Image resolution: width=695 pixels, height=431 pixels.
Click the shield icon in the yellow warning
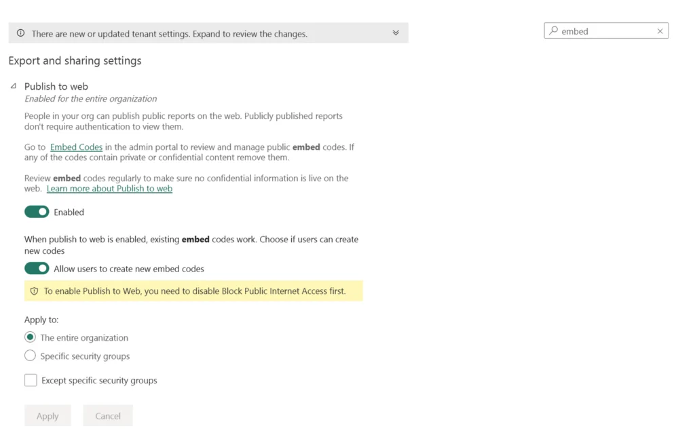point(34,291)
